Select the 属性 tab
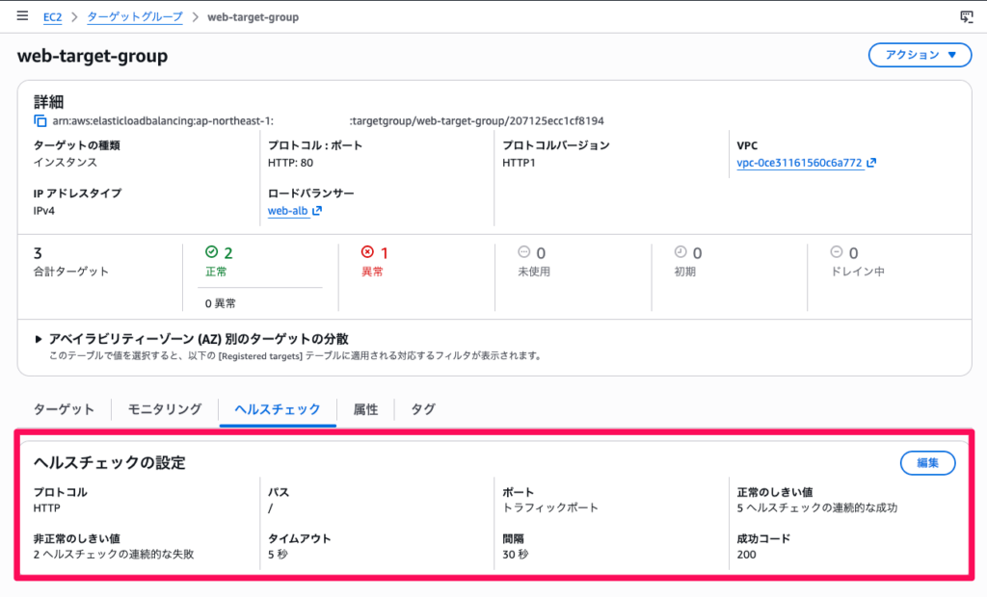The image size is (987, 597). pos(365,409)
